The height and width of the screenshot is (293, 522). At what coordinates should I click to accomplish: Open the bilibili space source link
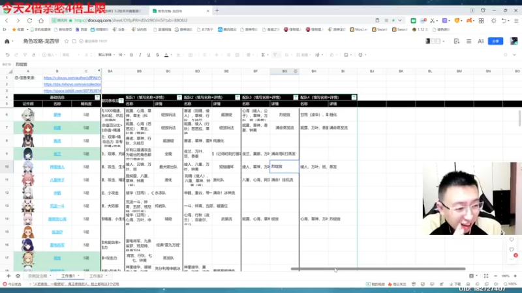click(x=72, y=91)
